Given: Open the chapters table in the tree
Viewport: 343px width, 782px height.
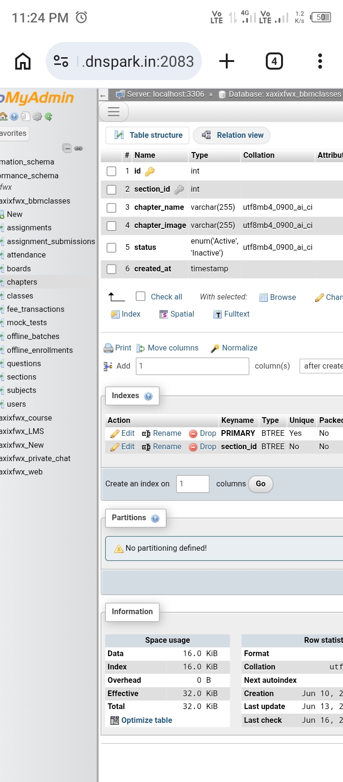Looking at the screenshot, I should [x=22, y=282].
